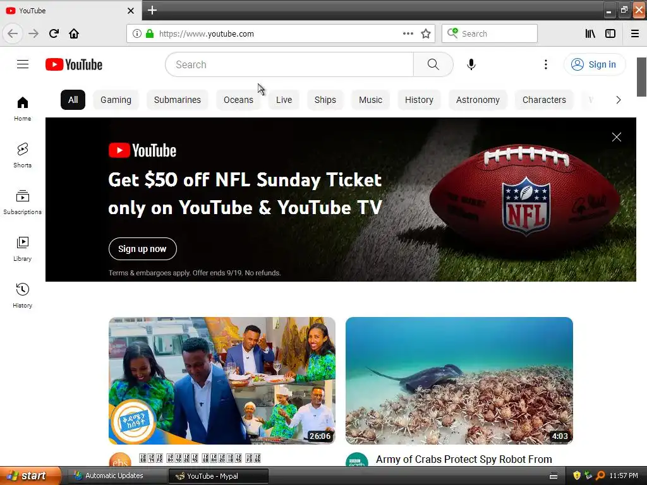The height and width of the screenshot is (485, 647).
Task: Go back with the browser back arrow
Action: click(13, 33)
